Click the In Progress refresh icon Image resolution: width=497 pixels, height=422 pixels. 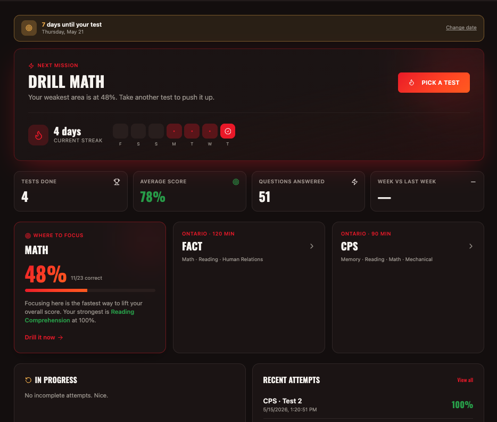point(28,380)
